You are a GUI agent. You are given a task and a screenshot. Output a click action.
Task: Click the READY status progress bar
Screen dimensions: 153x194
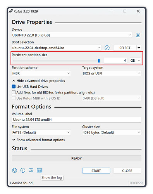pyautogui.click(x=76, y=158)
